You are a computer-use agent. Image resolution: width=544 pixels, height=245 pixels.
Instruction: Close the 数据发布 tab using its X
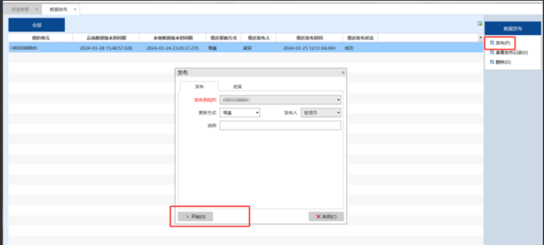75,9
